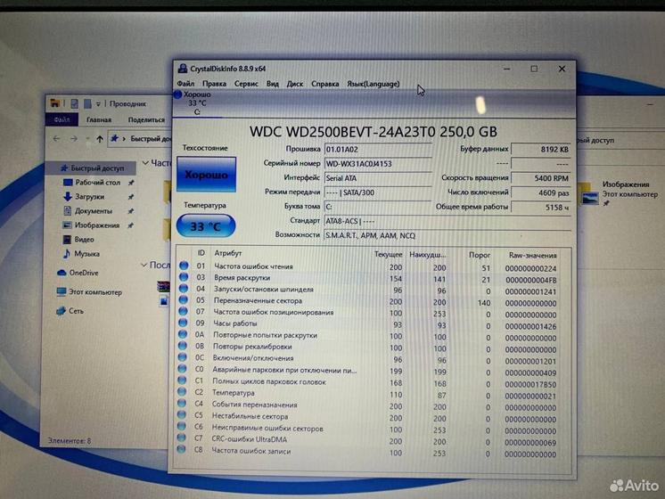This screenshot has height=499, width=665.
Task: Click status icon for Время раскрутки
Action: tap(184, 277)
